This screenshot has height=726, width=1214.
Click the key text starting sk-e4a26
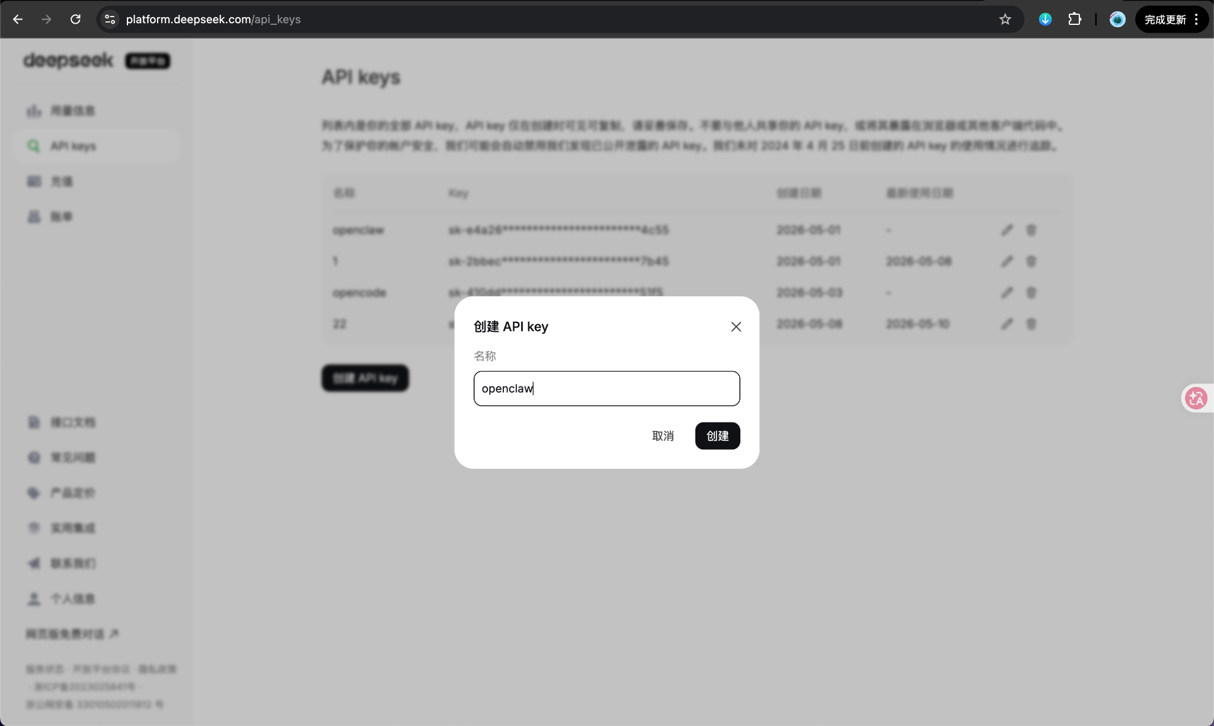(x=558, y=230)
